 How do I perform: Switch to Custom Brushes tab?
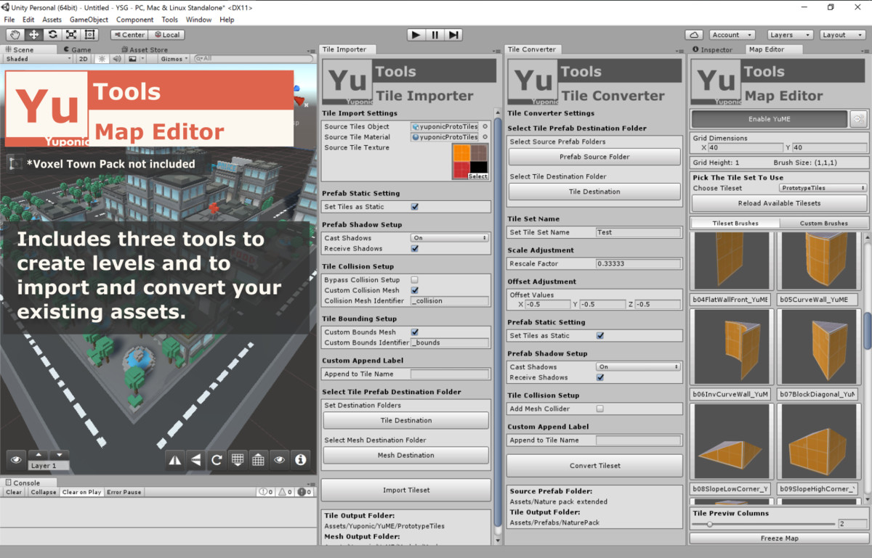coord(823,223)
